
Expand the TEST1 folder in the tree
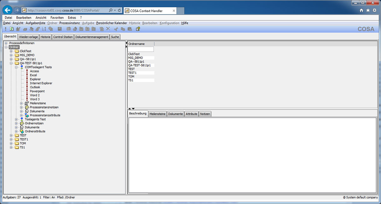11,139
